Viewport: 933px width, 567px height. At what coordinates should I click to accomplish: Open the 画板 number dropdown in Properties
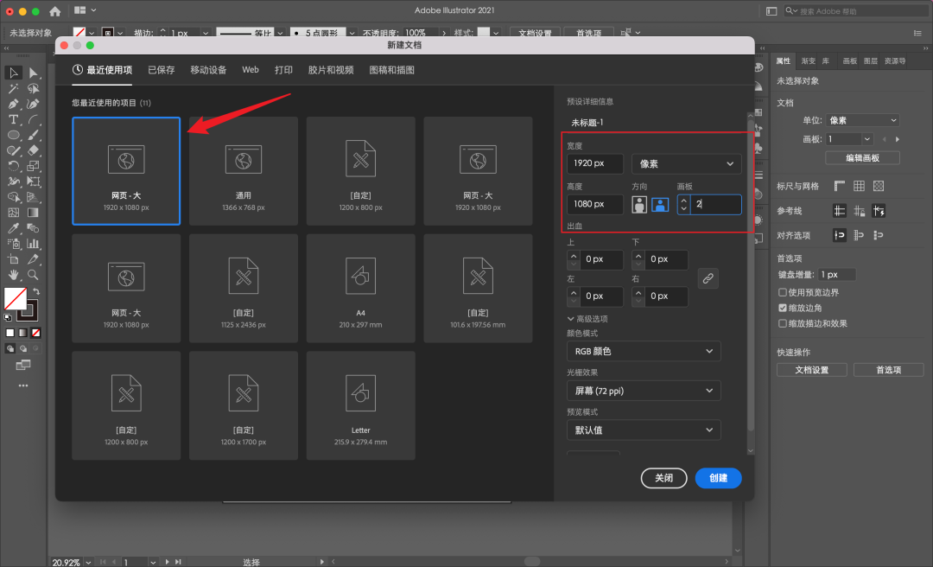[867, 139]
